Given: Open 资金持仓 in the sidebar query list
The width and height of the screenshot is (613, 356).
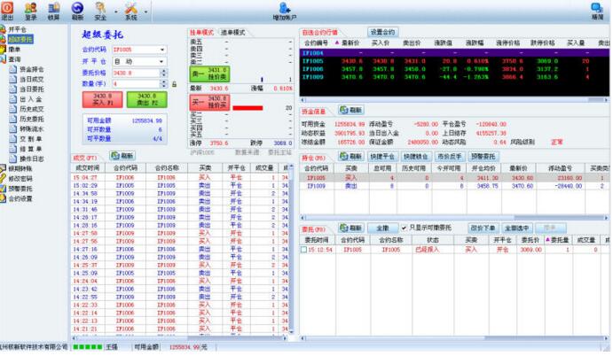Looking at the screenshot, I should [30, 68].
